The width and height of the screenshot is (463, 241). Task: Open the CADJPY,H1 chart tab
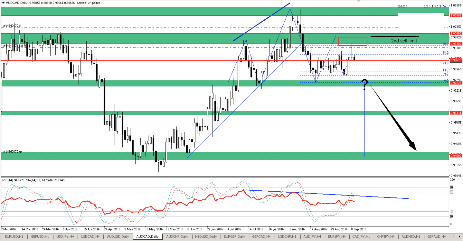tap(360, 236)
